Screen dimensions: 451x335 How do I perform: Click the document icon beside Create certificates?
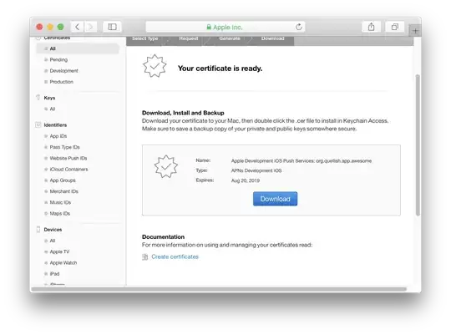[145, 256]
